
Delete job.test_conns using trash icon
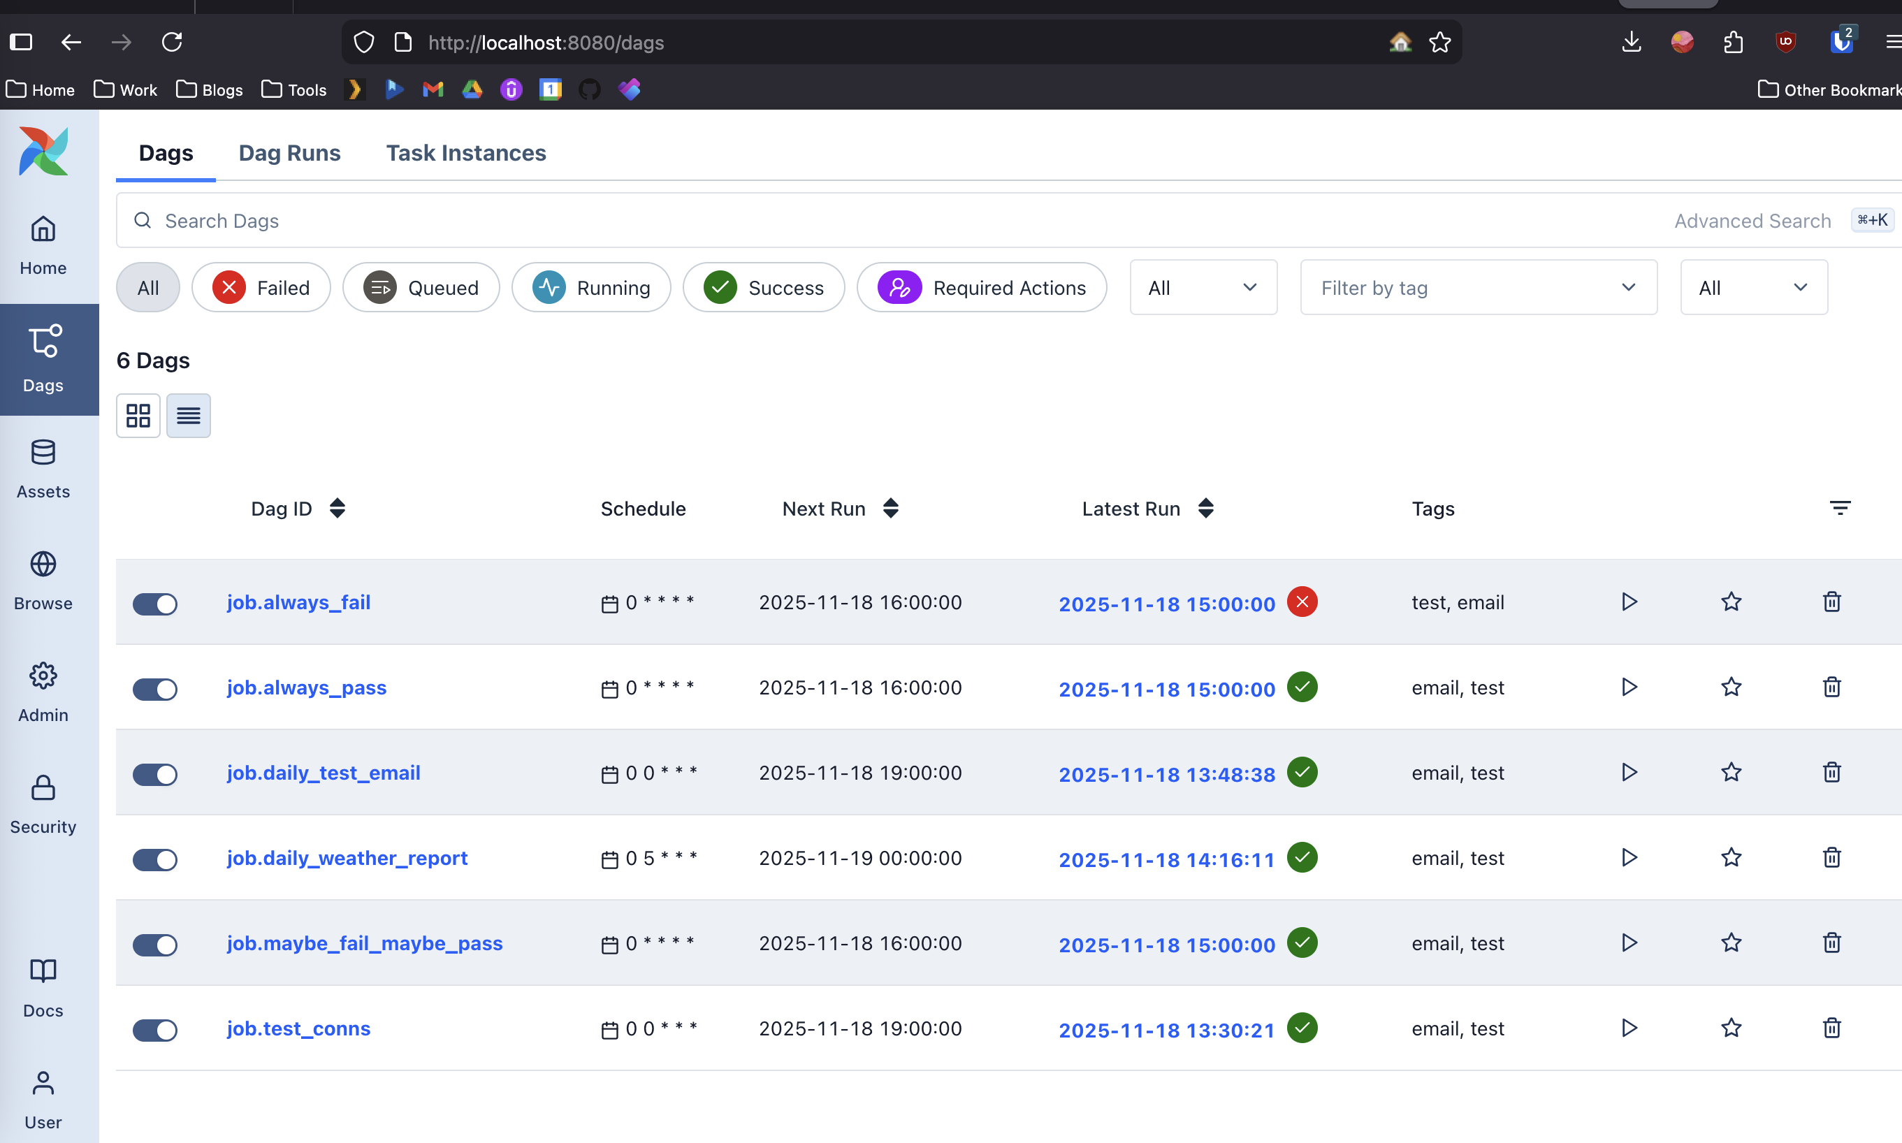tap(1831, 1028)
